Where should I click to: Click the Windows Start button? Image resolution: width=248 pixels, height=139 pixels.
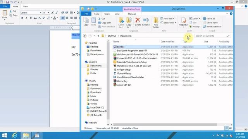[x=4, y=136]
